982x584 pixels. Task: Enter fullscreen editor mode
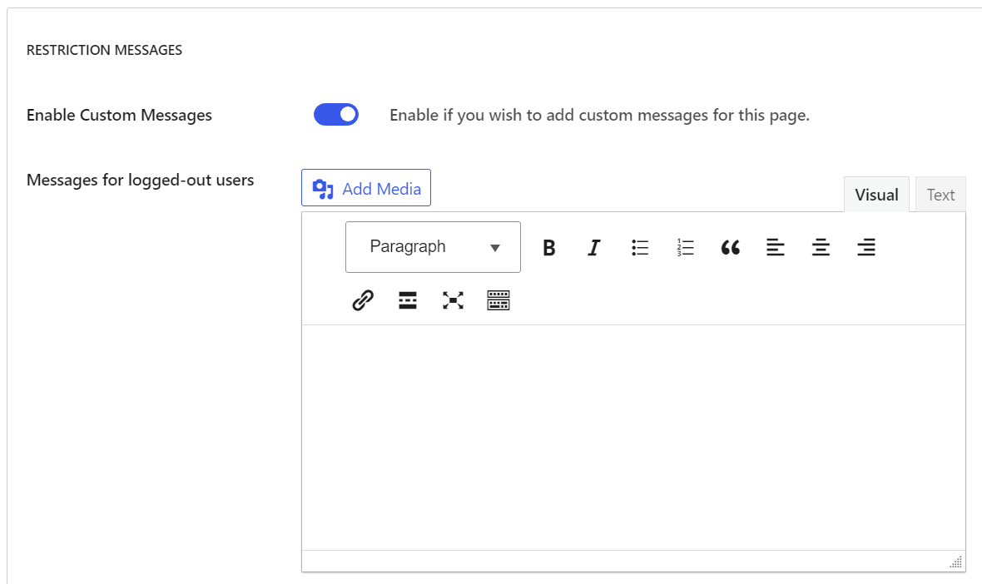pyautogui.click(x=453, y=300)
